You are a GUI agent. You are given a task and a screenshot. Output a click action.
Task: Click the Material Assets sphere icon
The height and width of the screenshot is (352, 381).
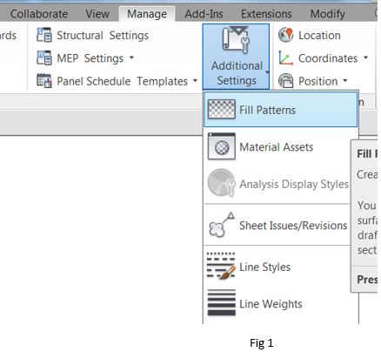222,146
